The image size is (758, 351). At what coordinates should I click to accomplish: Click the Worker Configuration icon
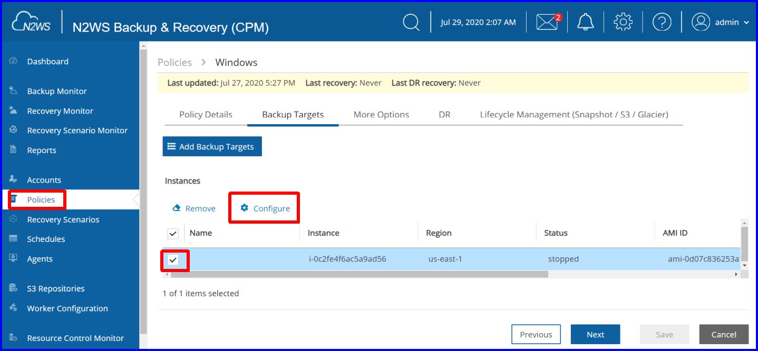(14, 308)
